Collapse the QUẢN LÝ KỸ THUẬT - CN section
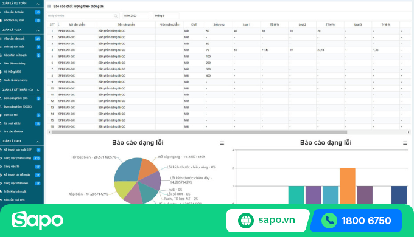This screenshot has width=414, height=237. tap(38, 90)
